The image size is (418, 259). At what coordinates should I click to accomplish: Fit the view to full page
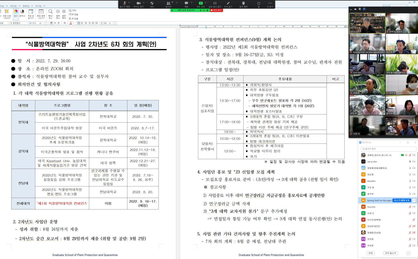[74, 19]
